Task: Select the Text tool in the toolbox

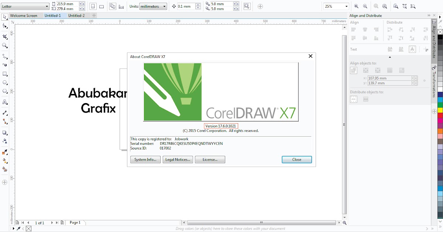Action: click(5, 102)
